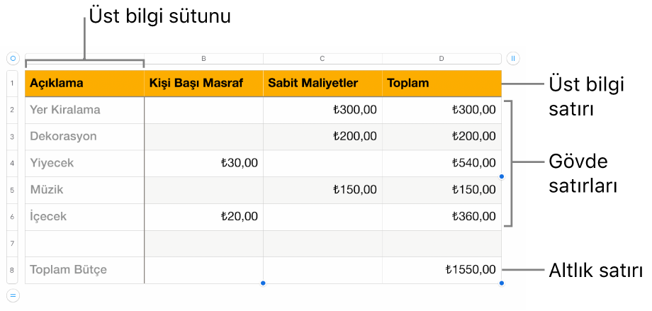The image size is (652, 311).
Task: Select column D header tab
Action: coord(442,59)
